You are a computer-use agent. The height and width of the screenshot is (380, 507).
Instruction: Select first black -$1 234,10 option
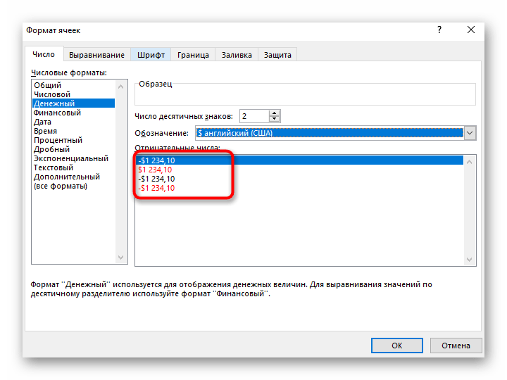[x=299, y=160]
